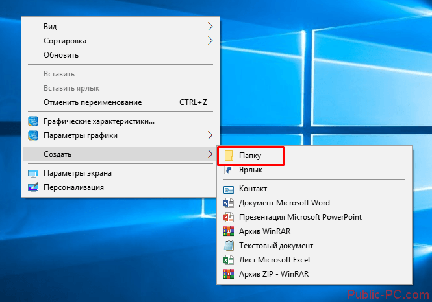Click the Intel icon beside Графические характеристики
The image size is (432, 302).
pos(33,121)
